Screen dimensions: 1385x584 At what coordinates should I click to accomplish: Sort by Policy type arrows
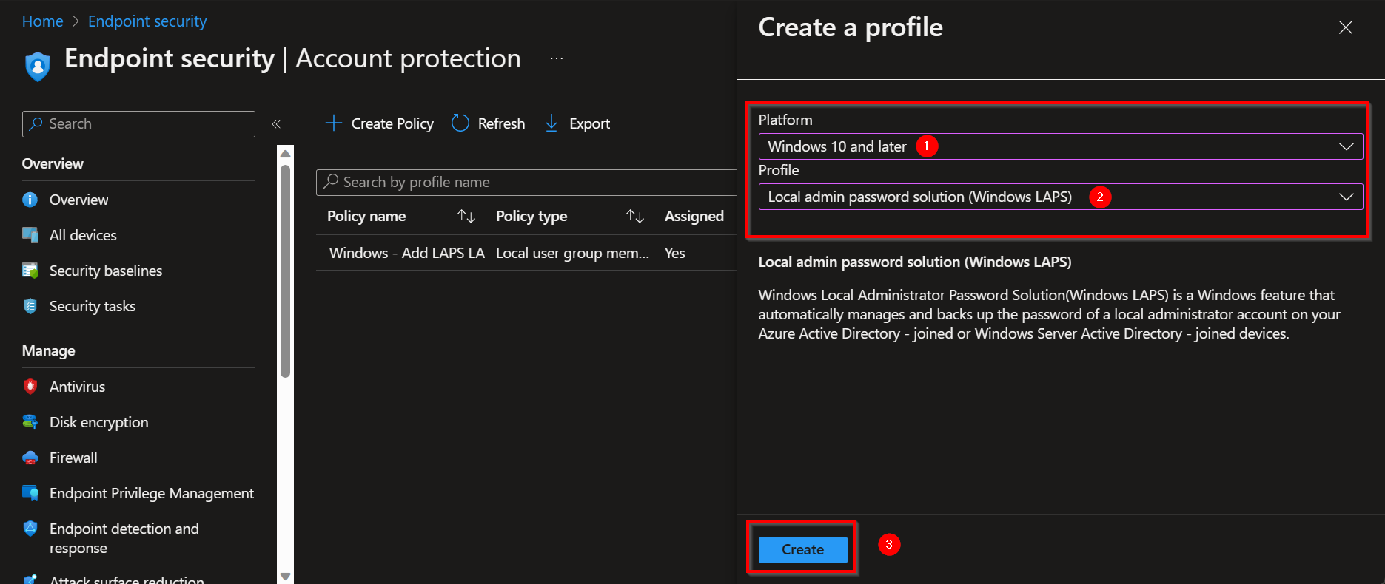tap(635, 216)
